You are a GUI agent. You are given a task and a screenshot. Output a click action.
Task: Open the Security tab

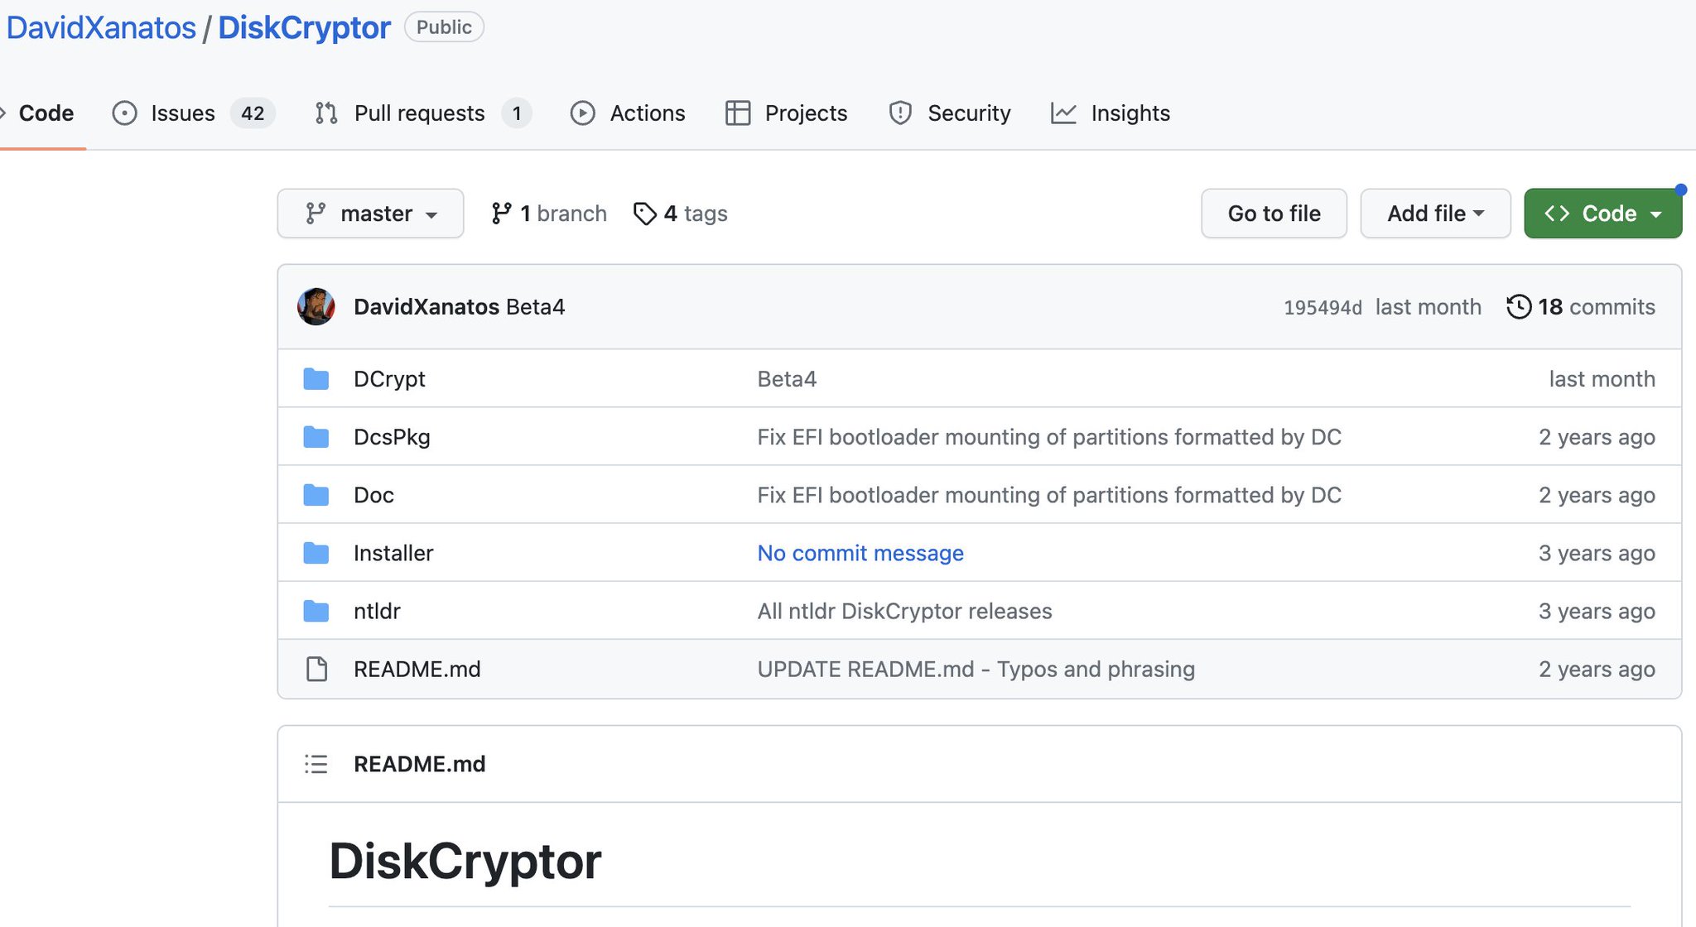[x=968, y=113]
